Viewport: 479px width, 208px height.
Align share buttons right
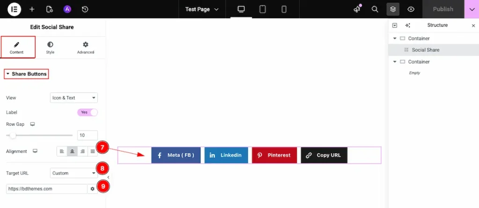82,151
